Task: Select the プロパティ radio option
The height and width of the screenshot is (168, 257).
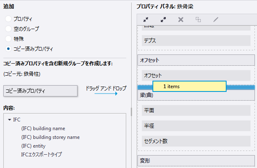Action: pos(9,19)
